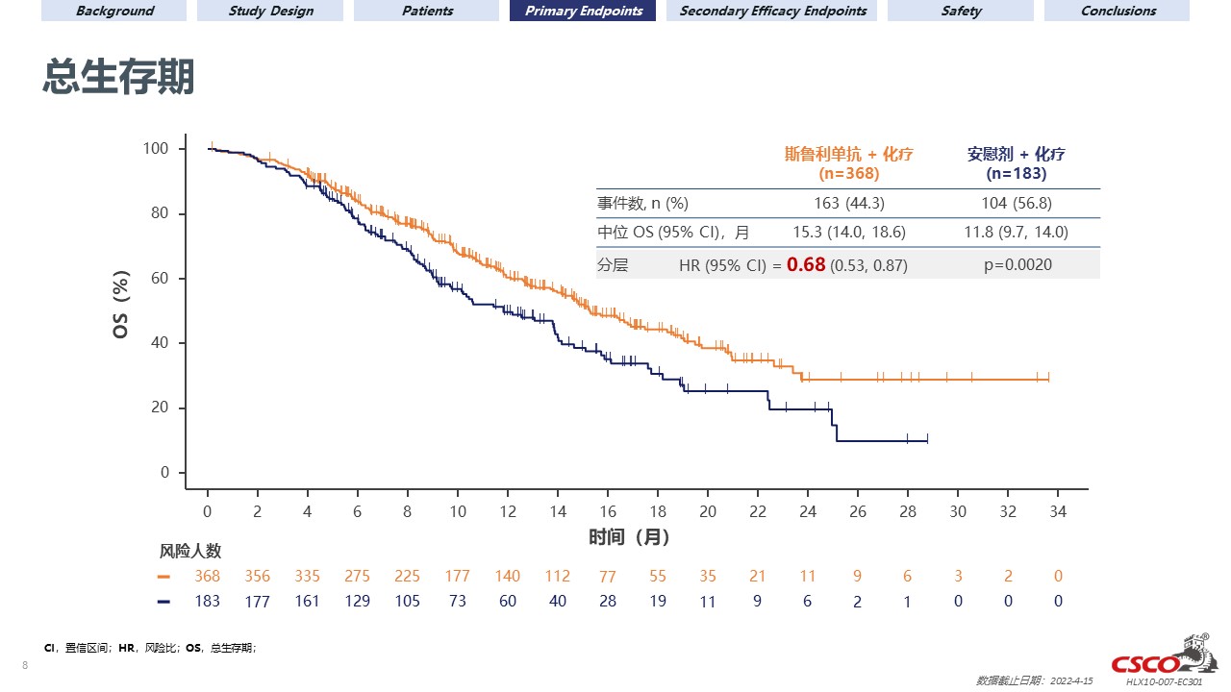Select the slide title 总生存期
Image resolution: width=1231 pixels, height=692 pixels.
119,77
